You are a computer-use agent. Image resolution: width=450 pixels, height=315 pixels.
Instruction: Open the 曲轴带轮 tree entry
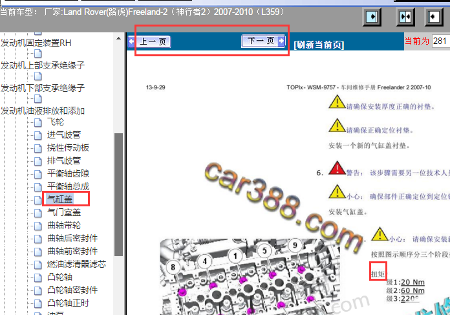64,225
